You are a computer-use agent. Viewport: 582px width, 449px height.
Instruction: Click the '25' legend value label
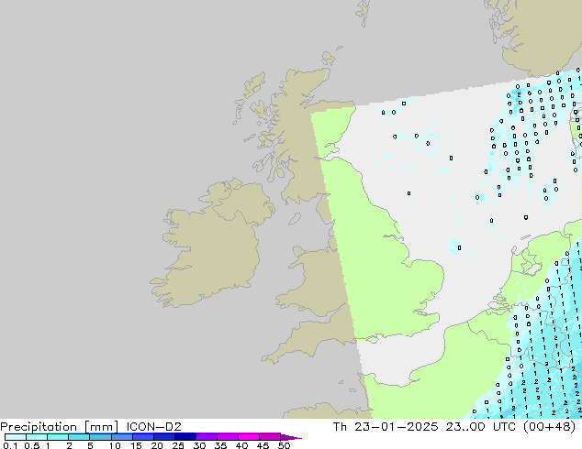(x=178, y=445)
